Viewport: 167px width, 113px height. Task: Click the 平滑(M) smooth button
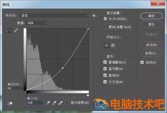click(x=151, y=35)
